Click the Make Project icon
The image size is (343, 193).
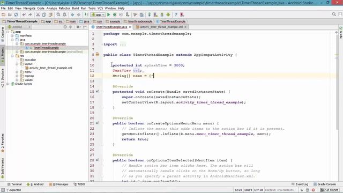[86, 14]
